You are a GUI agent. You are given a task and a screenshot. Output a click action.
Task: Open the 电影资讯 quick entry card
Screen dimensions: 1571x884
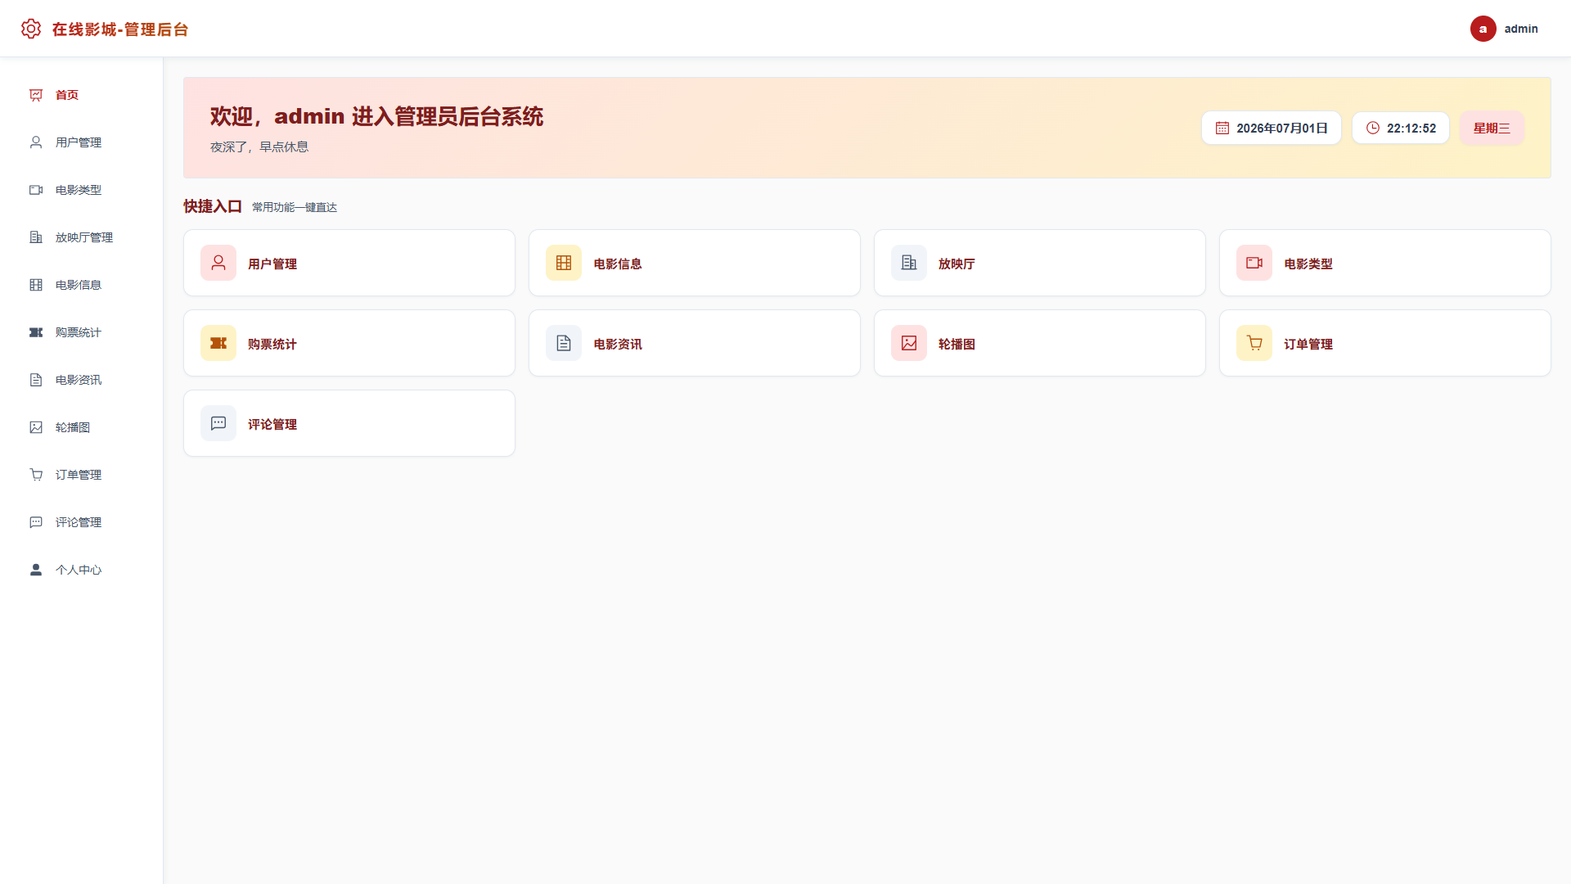click(695, 343)
